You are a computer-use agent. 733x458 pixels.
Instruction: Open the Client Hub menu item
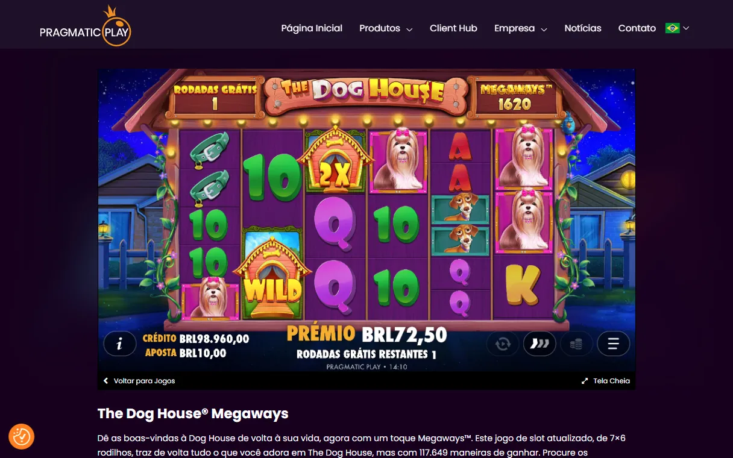click(x=453, y=28)
